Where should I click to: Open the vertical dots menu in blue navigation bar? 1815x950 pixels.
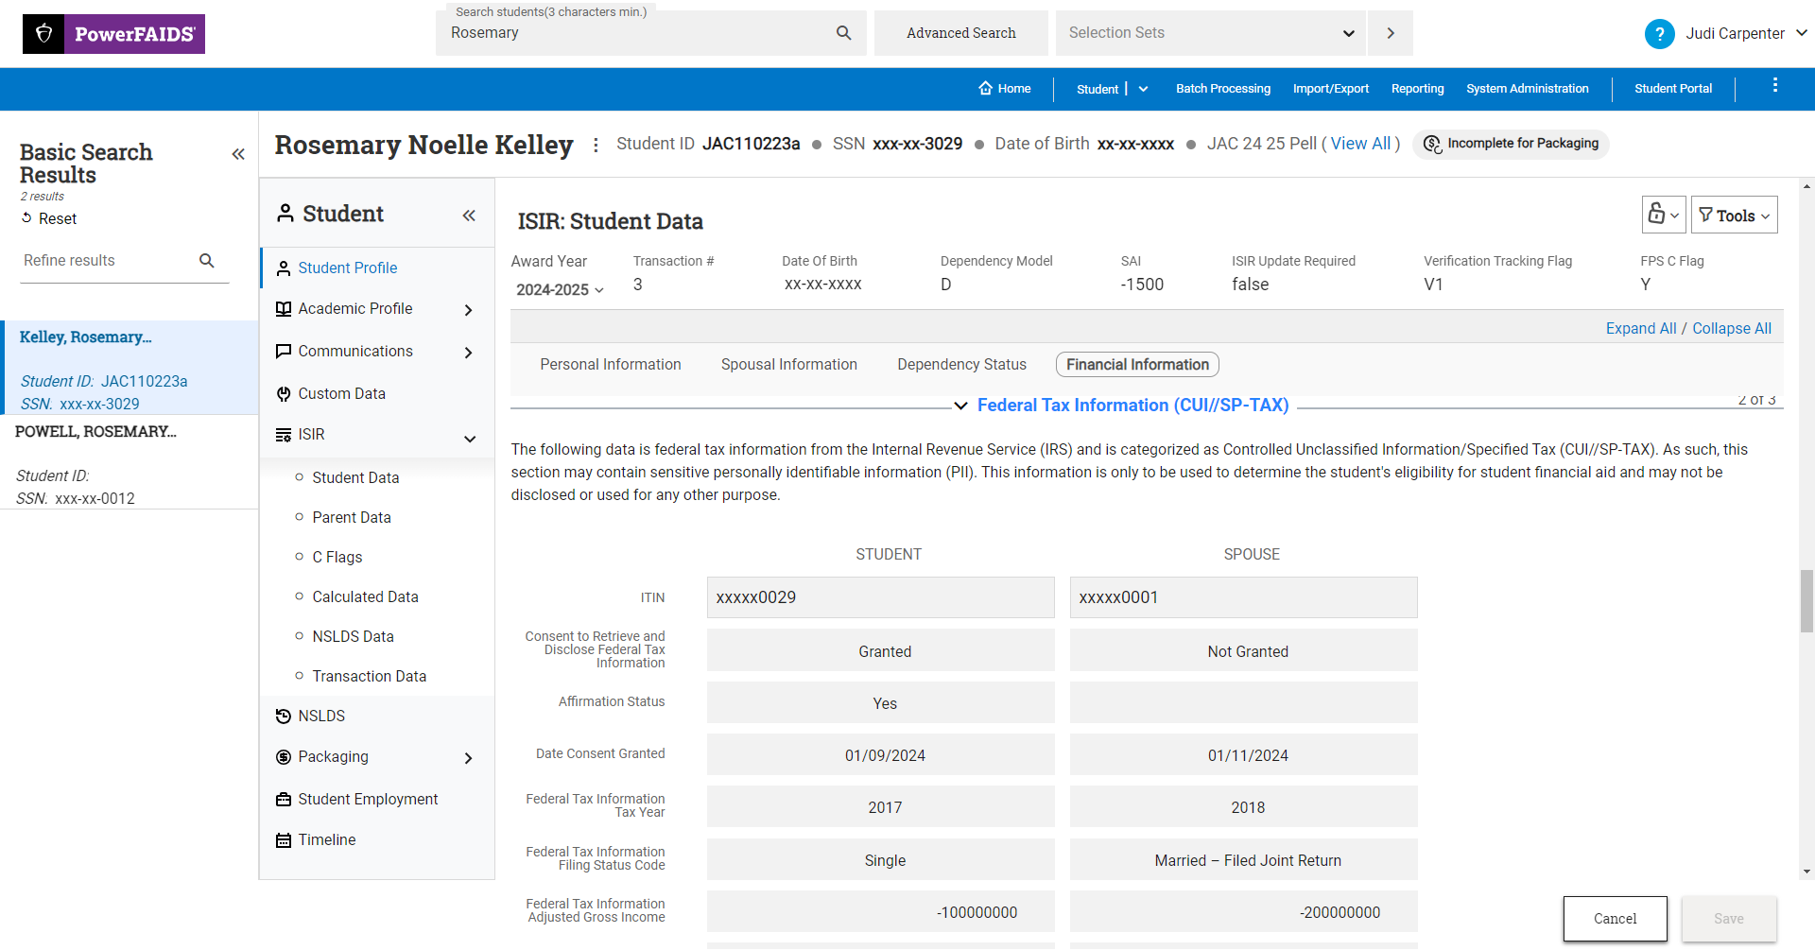click(x=1775, y=86)
